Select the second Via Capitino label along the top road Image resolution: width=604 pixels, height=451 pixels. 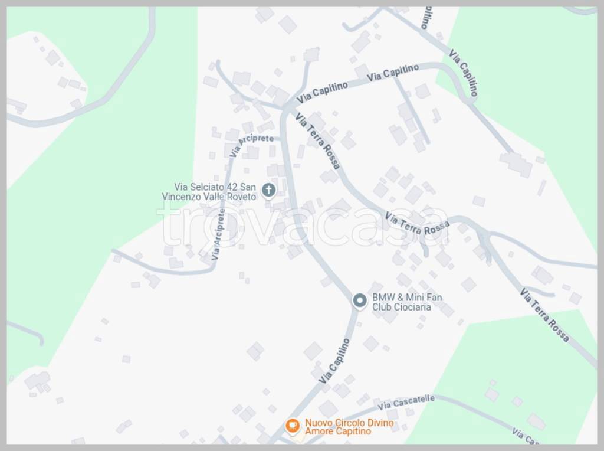tap(392, 73)
